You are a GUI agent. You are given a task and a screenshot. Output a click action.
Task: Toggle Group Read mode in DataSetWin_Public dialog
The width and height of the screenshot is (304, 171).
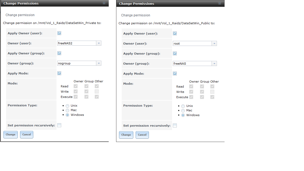202,86
